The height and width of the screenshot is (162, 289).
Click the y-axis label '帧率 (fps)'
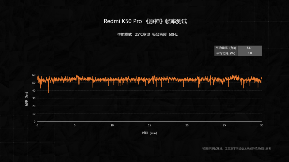pyautogui.click(x=26, y=99)
